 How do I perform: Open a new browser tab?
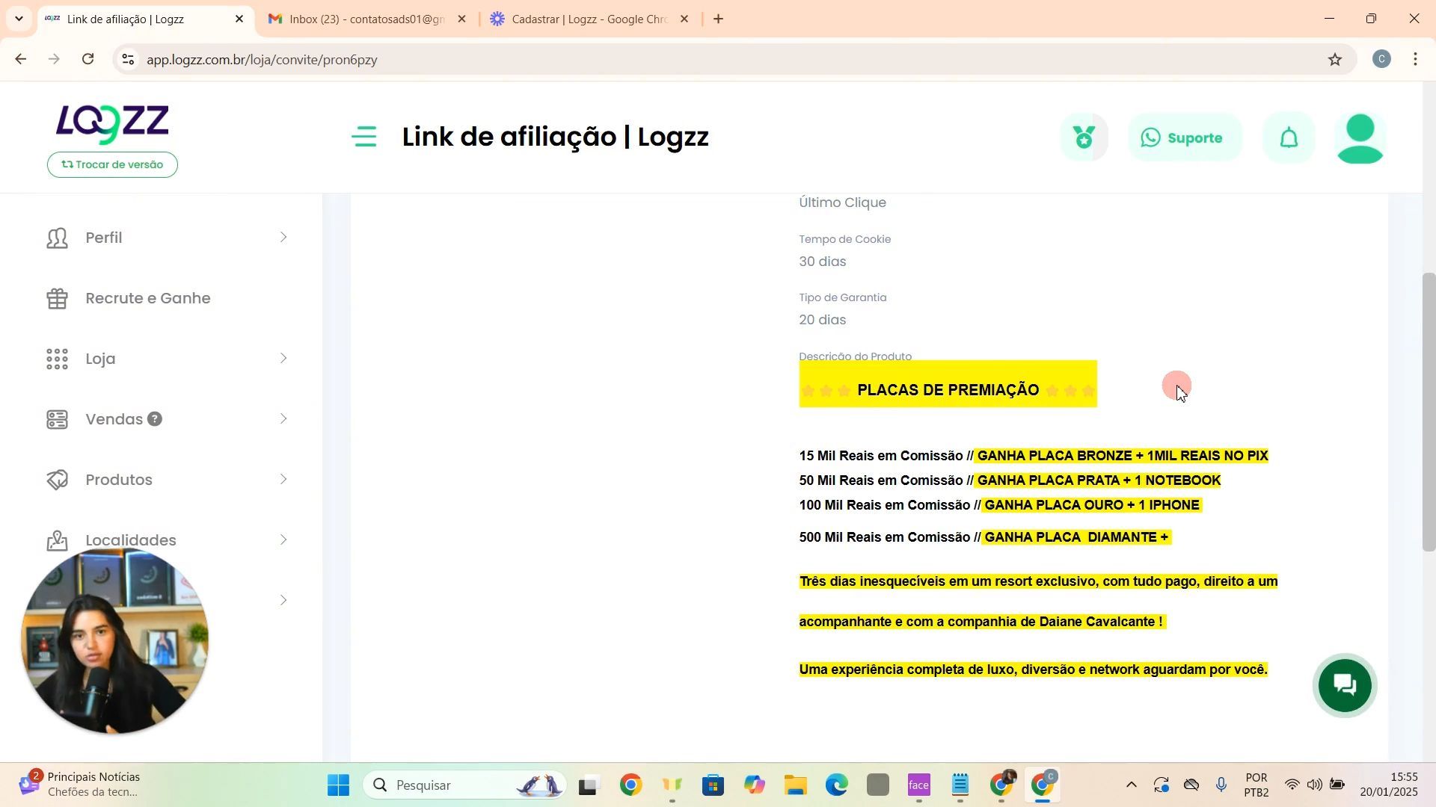coord(719,19)
